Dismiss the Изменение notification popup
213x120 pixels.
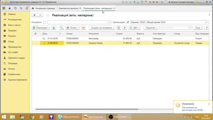tap(209, 104)
